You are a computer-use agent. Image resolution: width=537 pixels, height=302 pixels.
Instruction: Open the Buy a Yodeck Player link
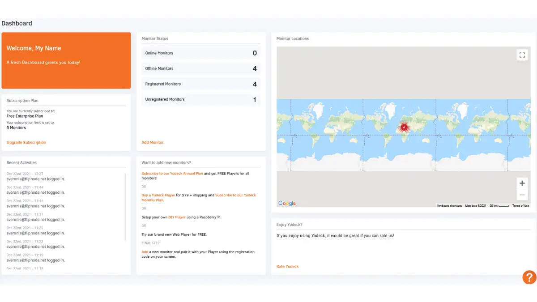(158, 195)
